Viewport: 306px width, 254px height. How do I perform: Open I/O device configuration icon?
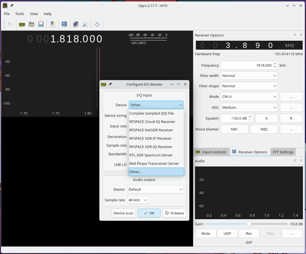coord(22,24)
